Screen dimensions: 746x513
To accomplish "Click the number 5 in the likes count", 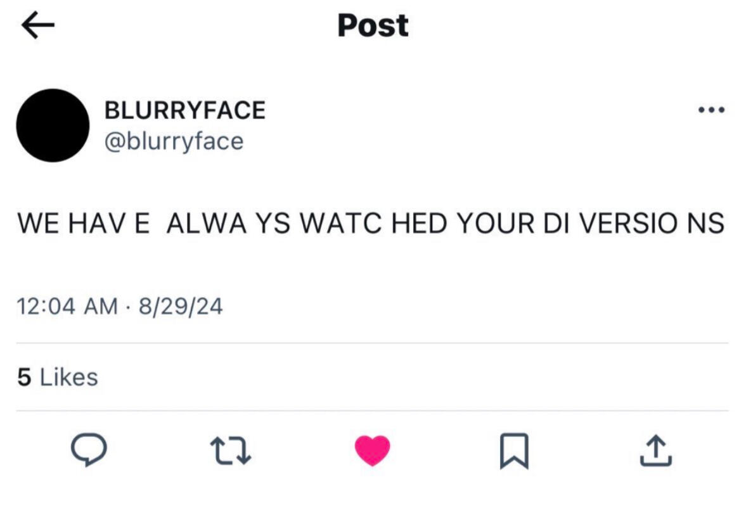I will [24, 377].
